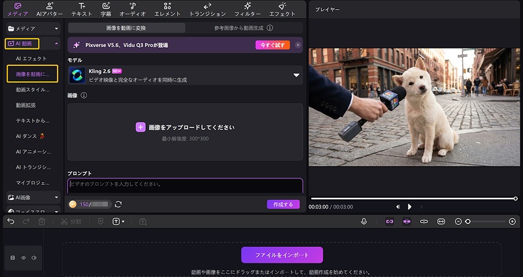The width and height of the screenshot is (523, 277).
Task: Open the エフェクト tab
Action: [282, 10]
